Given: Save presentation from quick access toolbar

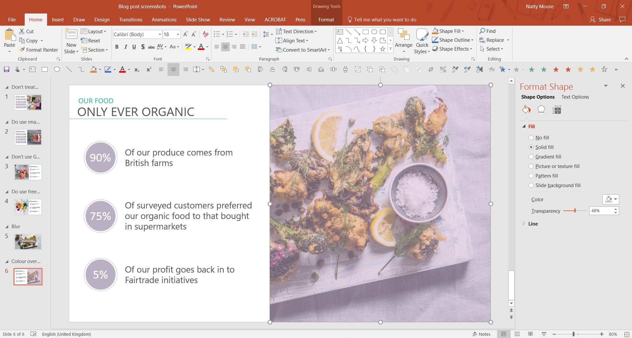Looking at the screenshot, I should [x=6, y=69].
